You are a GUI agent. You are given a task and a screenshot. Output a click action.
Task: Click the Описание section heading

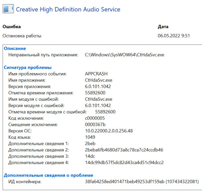point(15,49)
